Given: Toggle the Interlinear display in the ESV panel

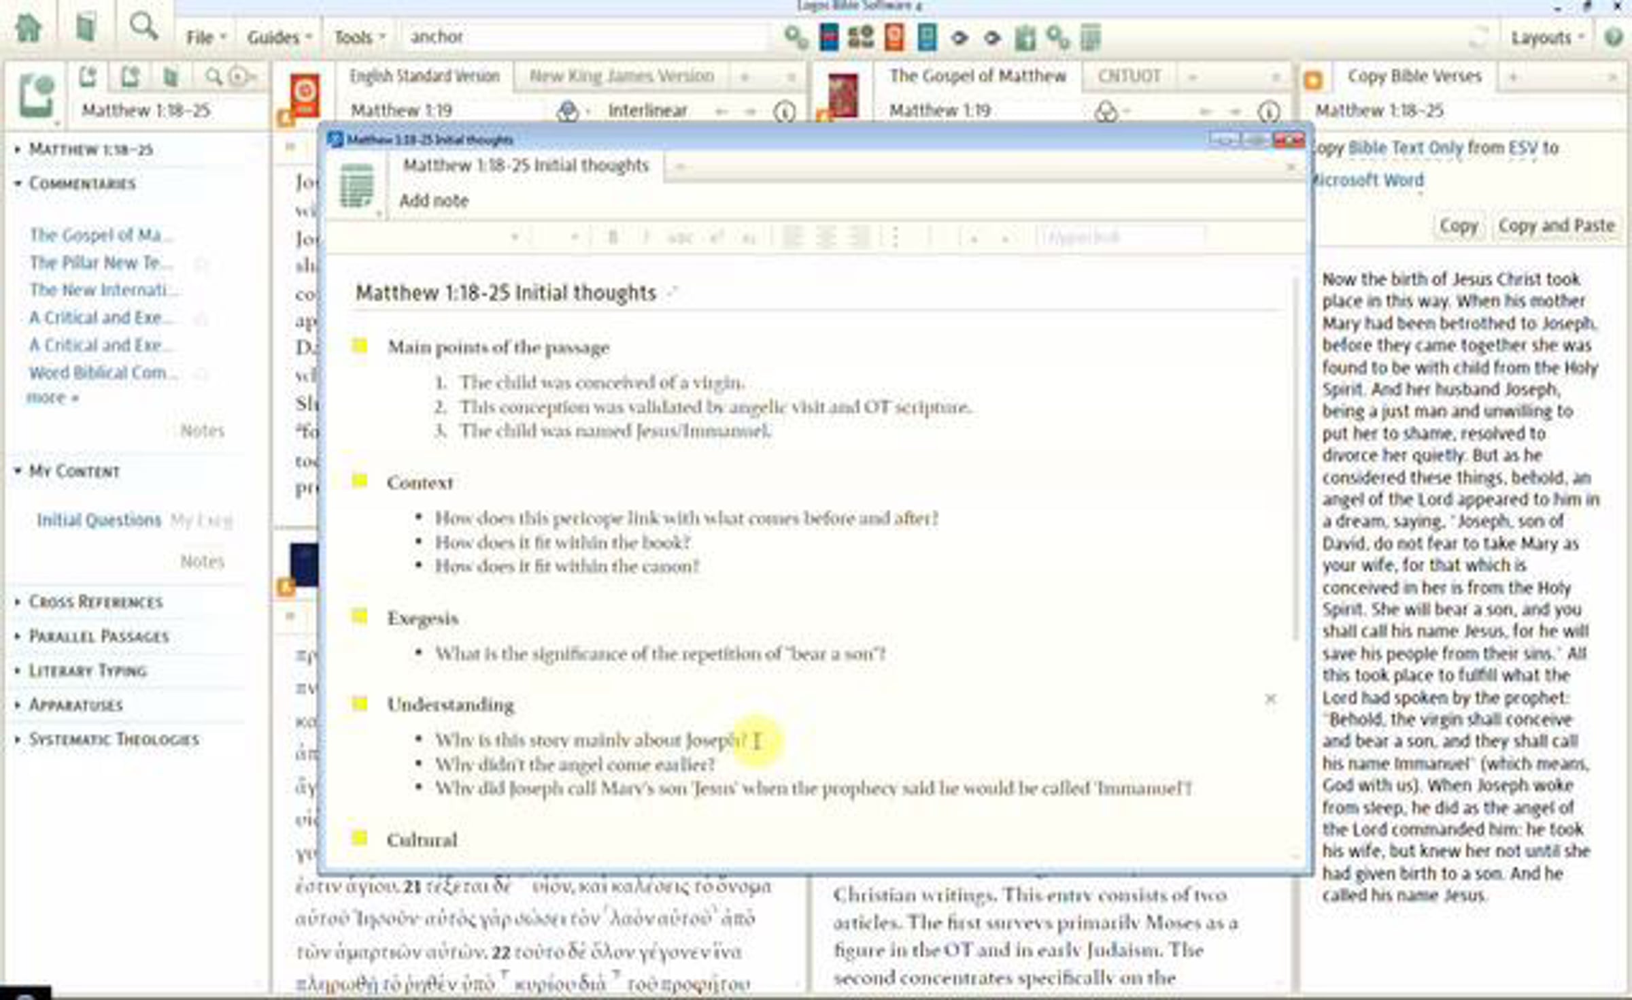Looking at the screenshot, I should click(x=647, y=110).
